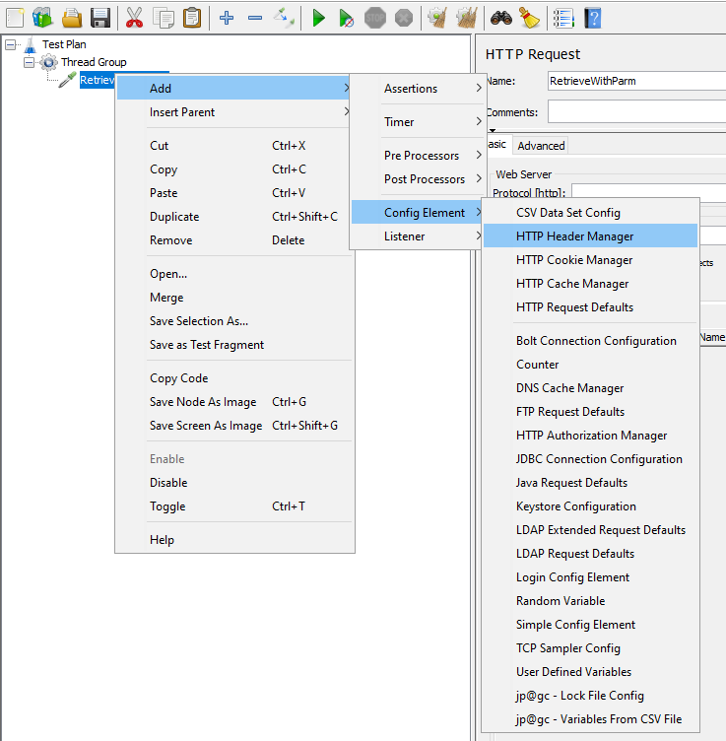
Task: Select Thread Group in the tree
Action: pos(94,62)
